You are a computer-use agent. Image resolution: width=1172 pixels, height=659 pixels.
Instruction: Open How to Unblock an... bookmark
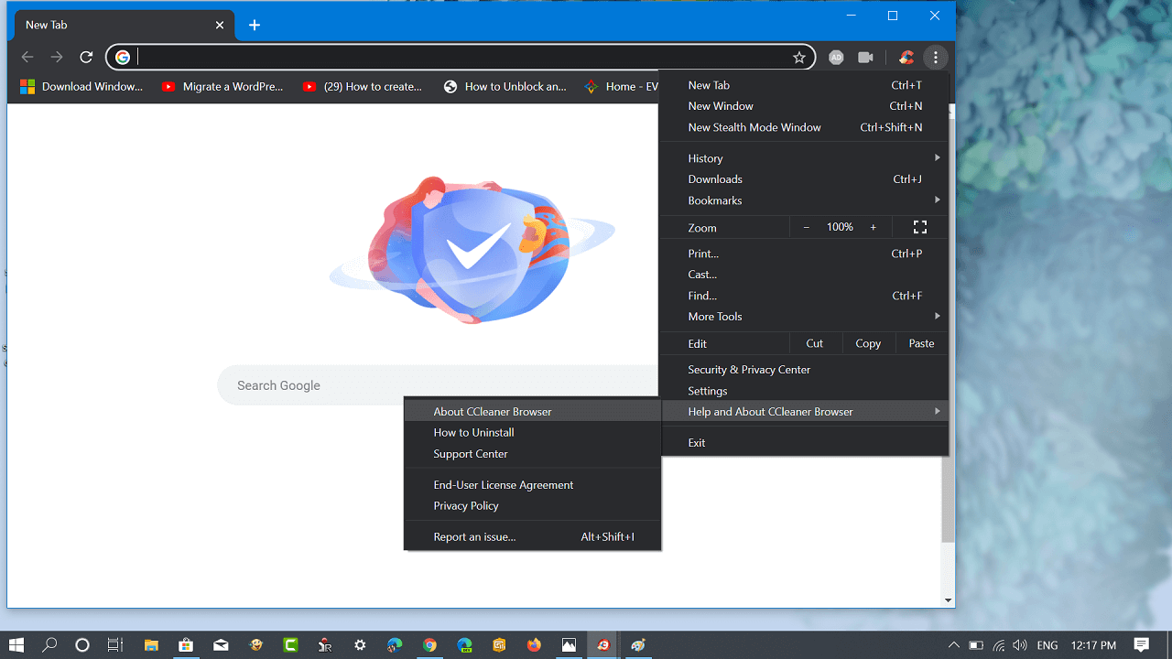coord(505,87)
